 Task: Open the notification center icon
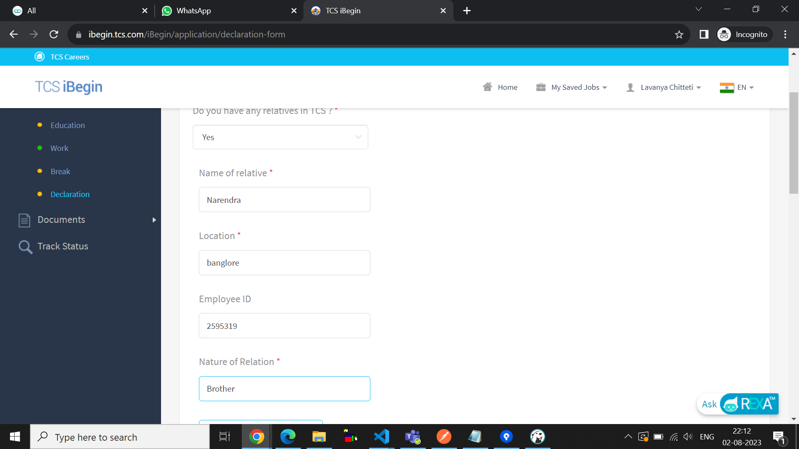(x=779, y=437)
